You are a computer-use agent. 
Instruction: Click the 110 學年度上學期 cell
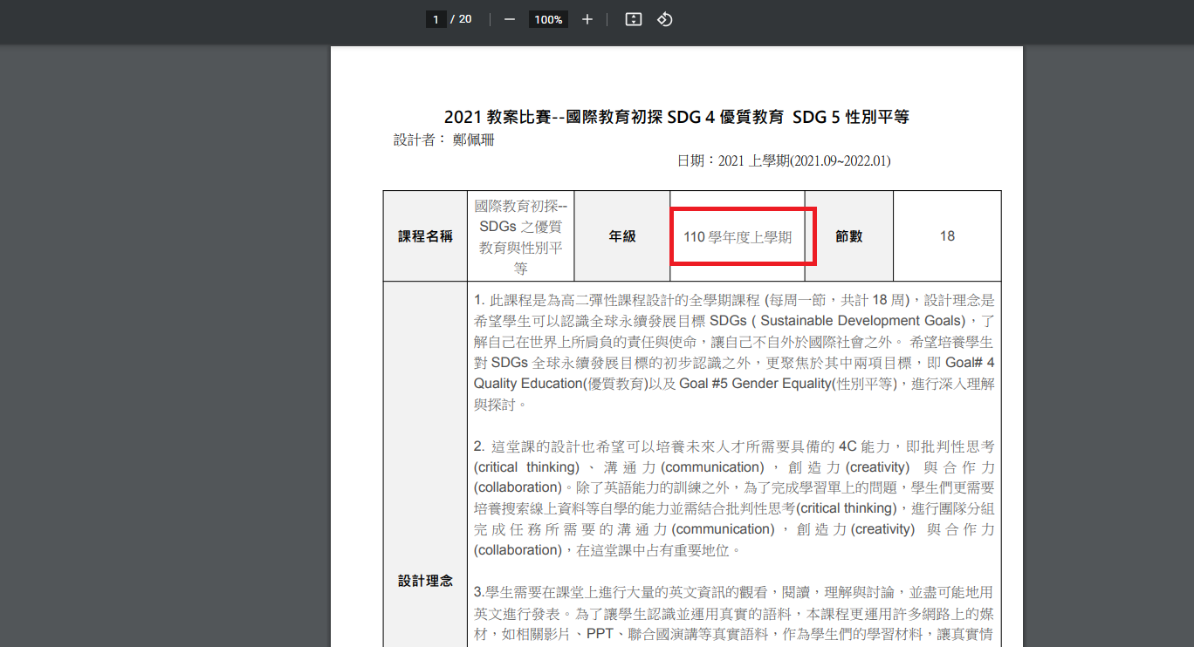tap(738, 236)
